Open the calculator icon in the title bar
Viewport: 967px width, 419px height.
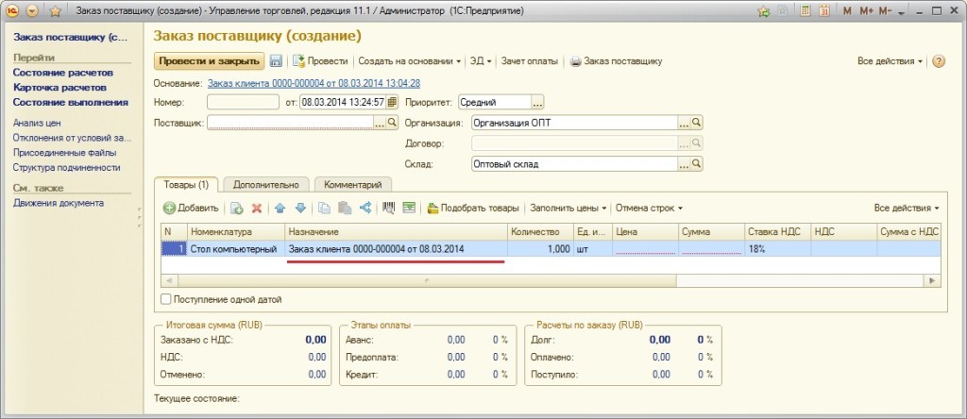coord(805,10)
